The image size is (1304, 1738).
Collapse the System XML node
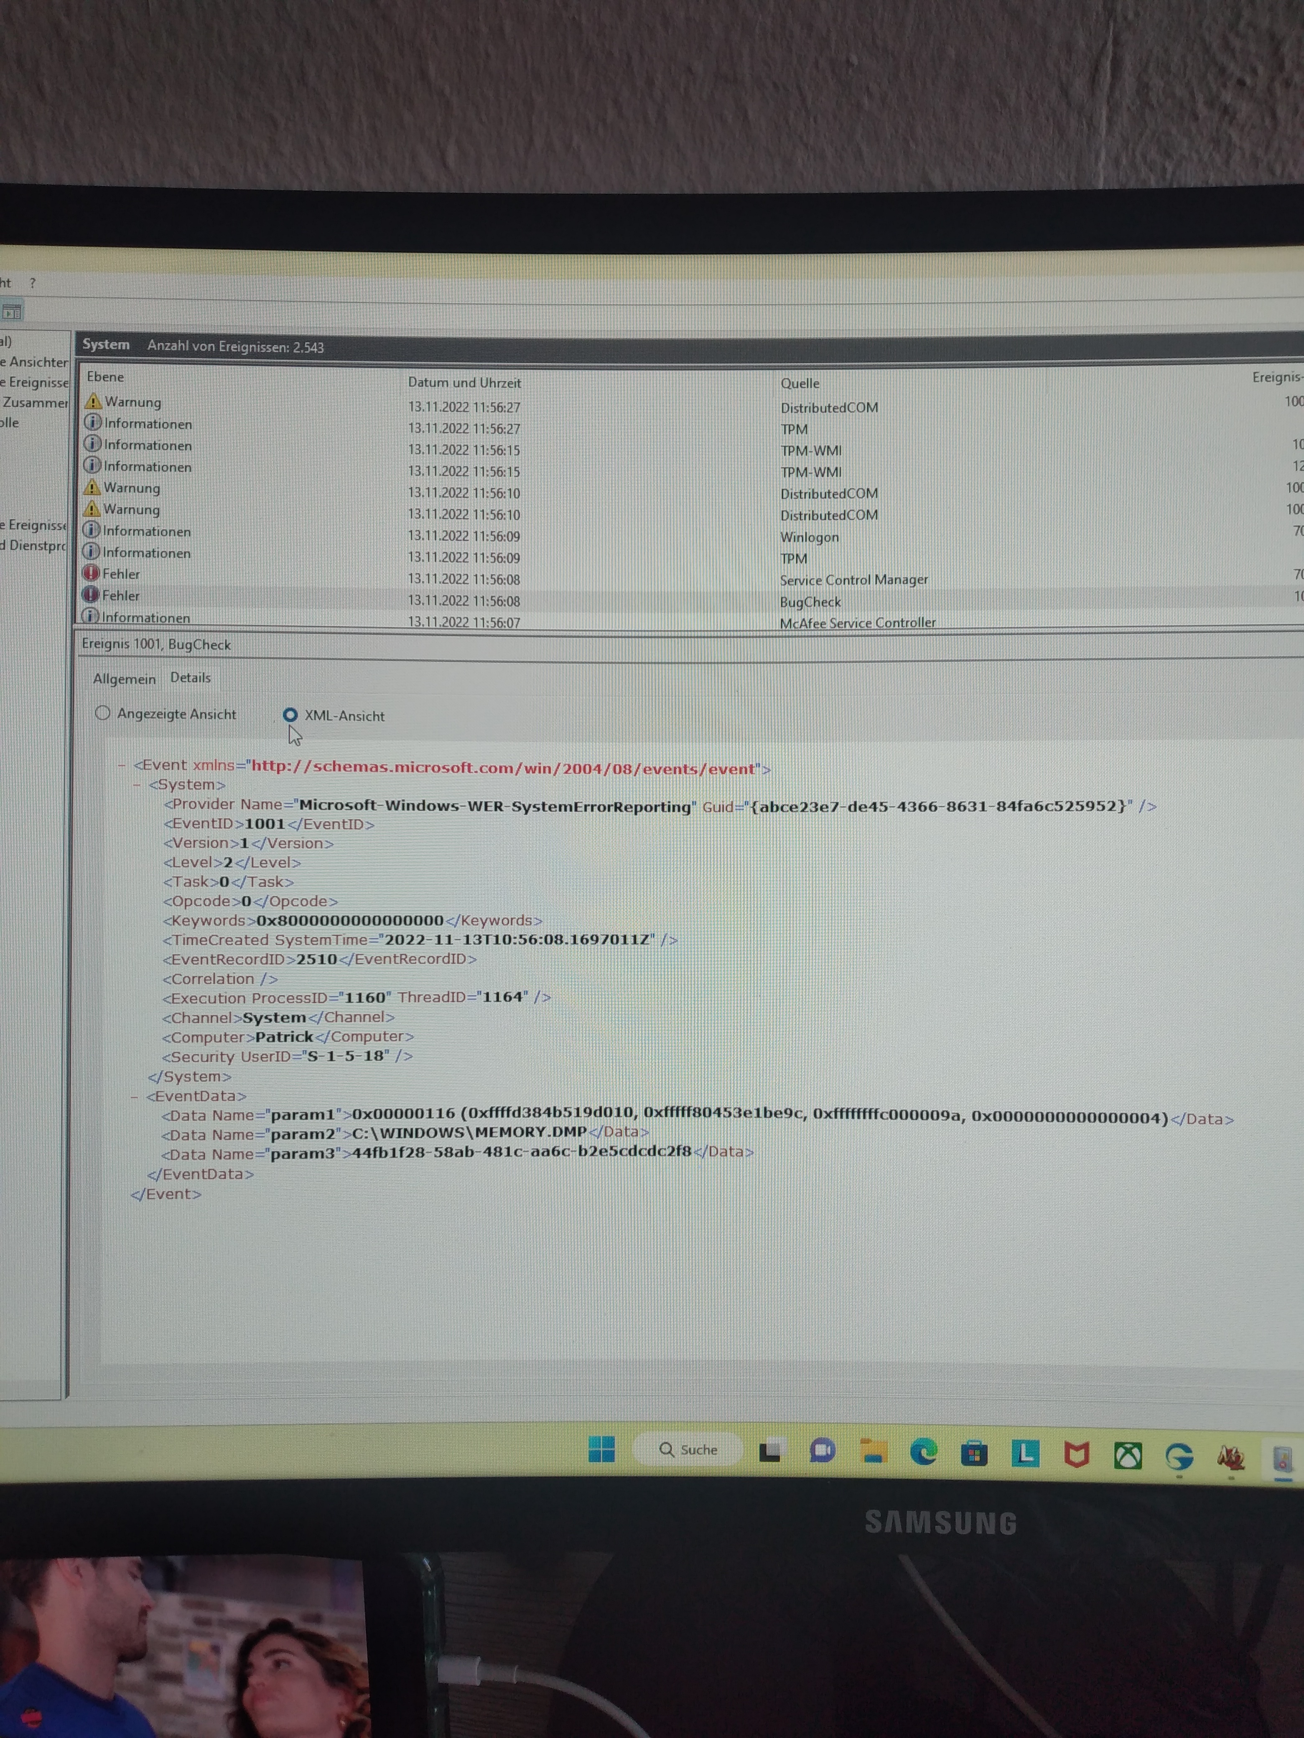(137, 784)
